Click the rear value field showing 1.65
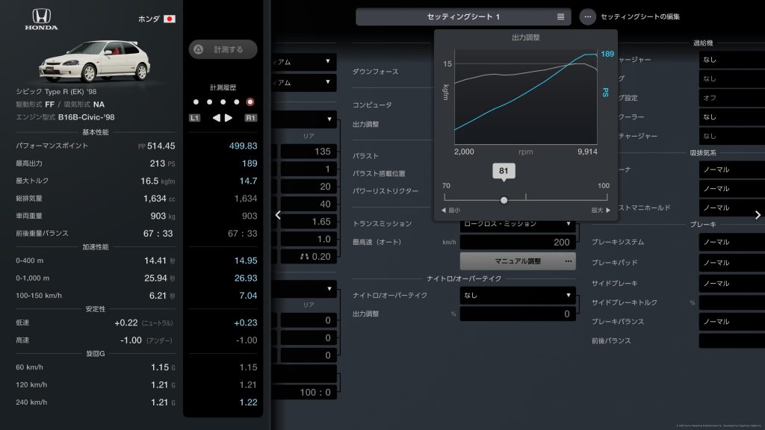This screenshot has width=765, height=430. pos(309,222)
